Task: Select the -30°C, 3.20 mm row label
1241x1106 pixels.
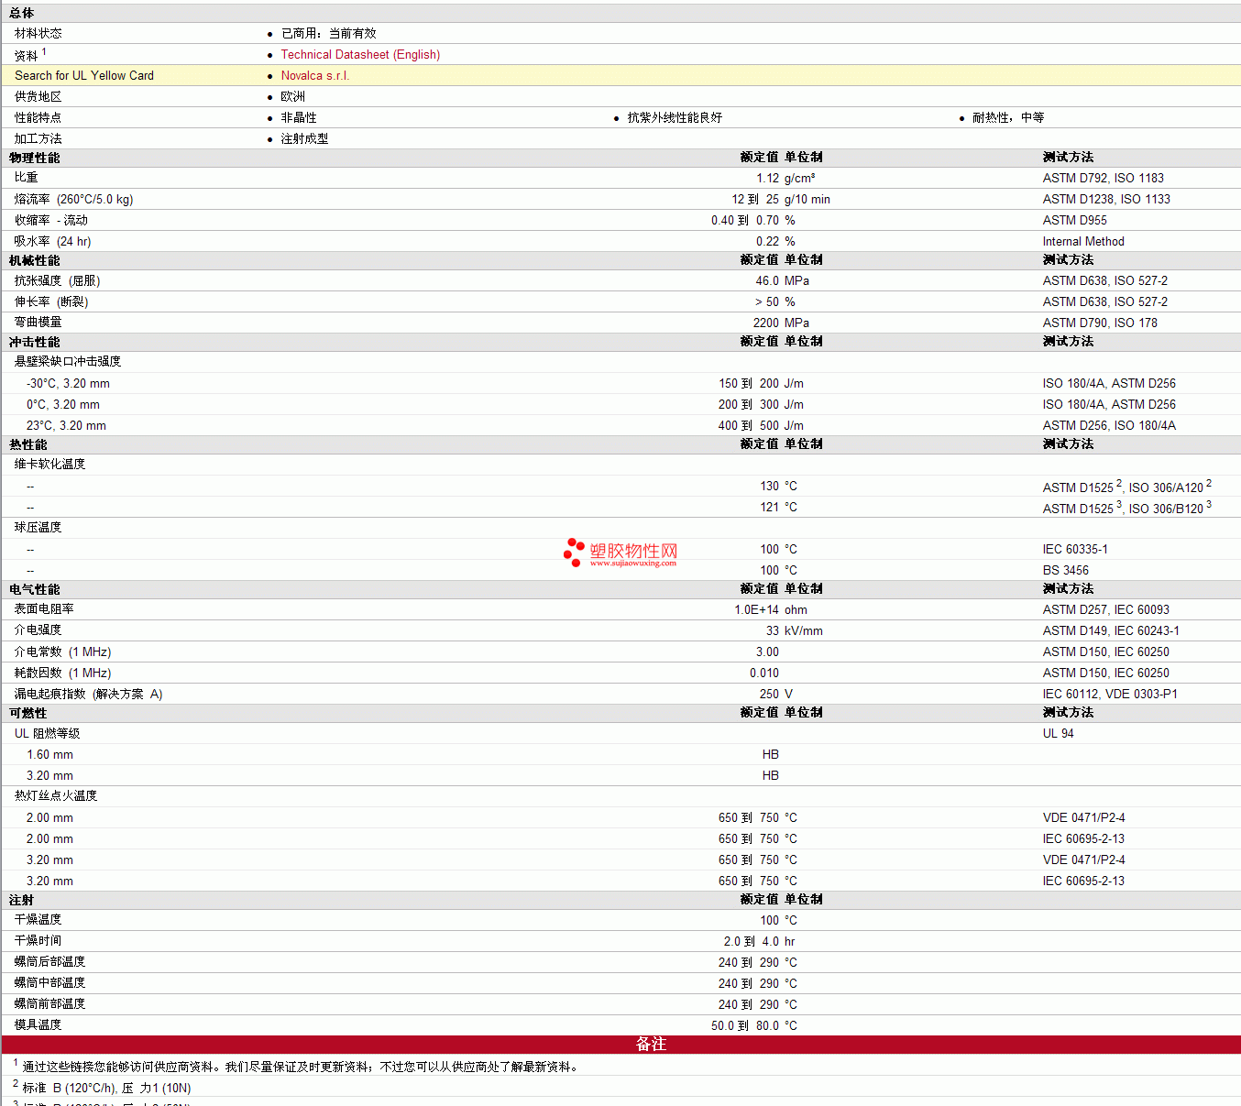Action: pos(68,383)
